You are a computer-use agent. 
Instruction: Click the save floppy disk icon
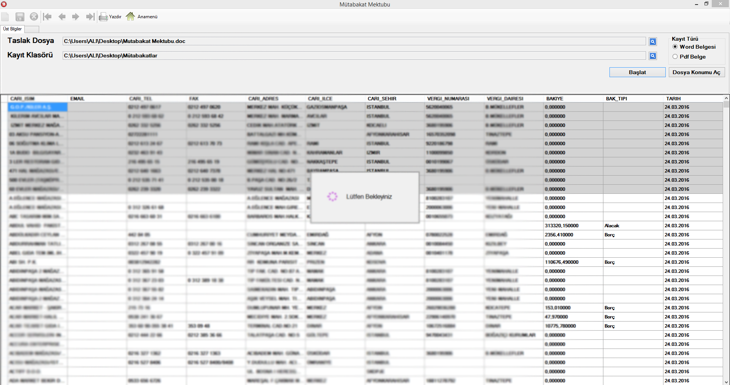point(20,17)
